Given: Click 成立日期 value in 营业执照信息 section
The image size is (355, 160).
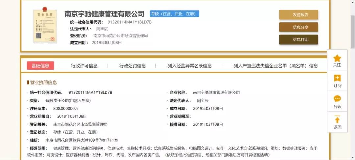Looking at the screenshot, I should click(208, 108).
